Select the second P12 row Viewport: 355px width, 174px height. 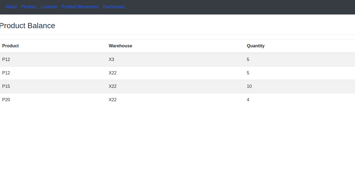coord(6,73)
